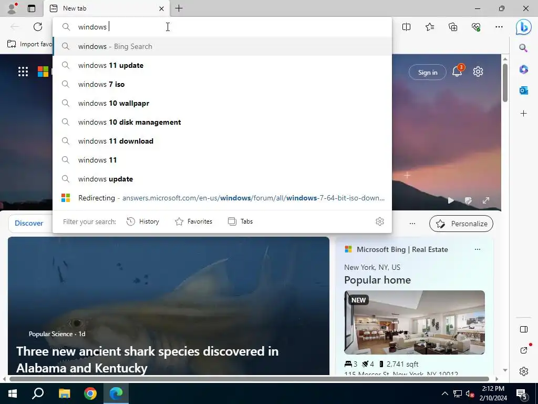Image resolution: width=538 pixels, height=404 pixels.
Task: Open sidebar search icon
Action: click(523, 48)
